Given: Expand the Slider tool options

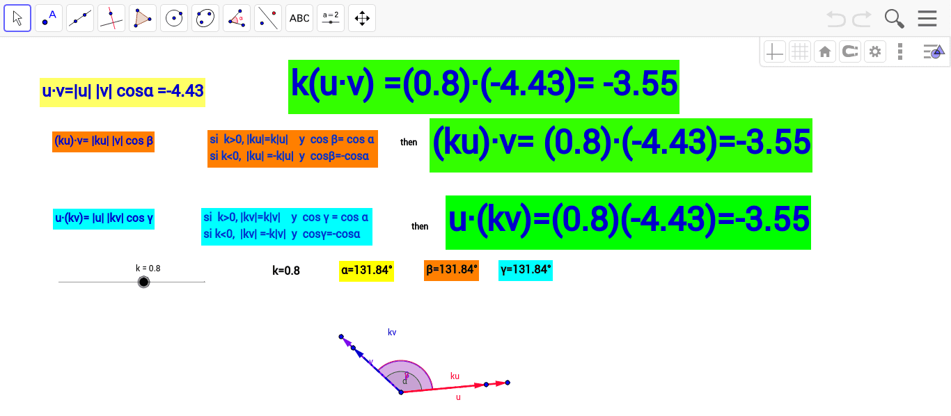Looking at the screenshot, I should point(330,17).
